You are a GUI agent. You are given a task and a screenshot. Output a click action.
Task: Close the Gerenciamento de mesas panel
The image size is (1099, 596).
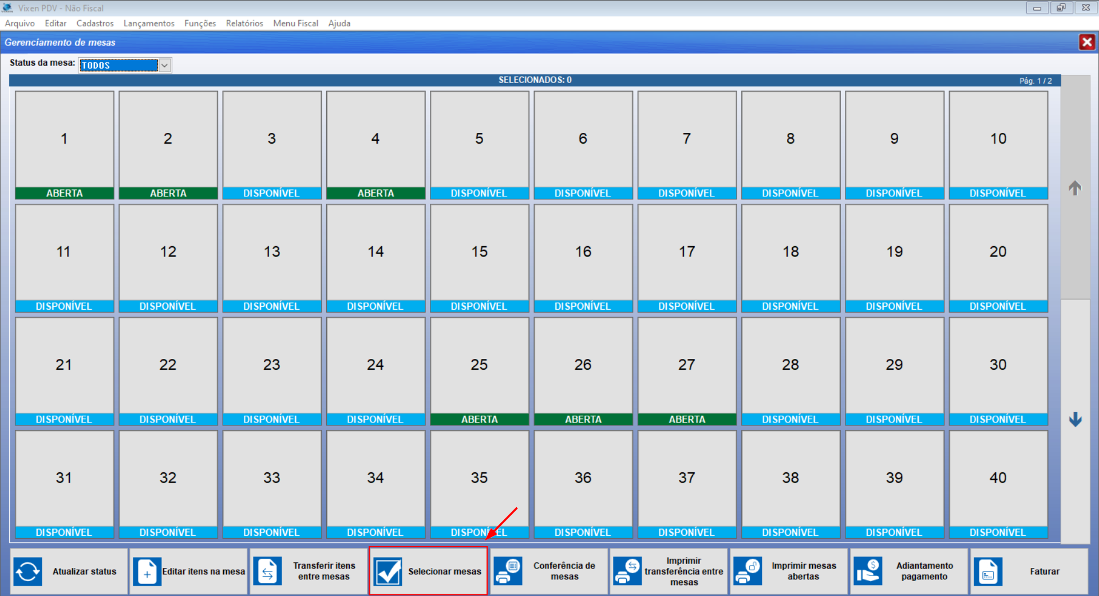tap(1086, 42)
